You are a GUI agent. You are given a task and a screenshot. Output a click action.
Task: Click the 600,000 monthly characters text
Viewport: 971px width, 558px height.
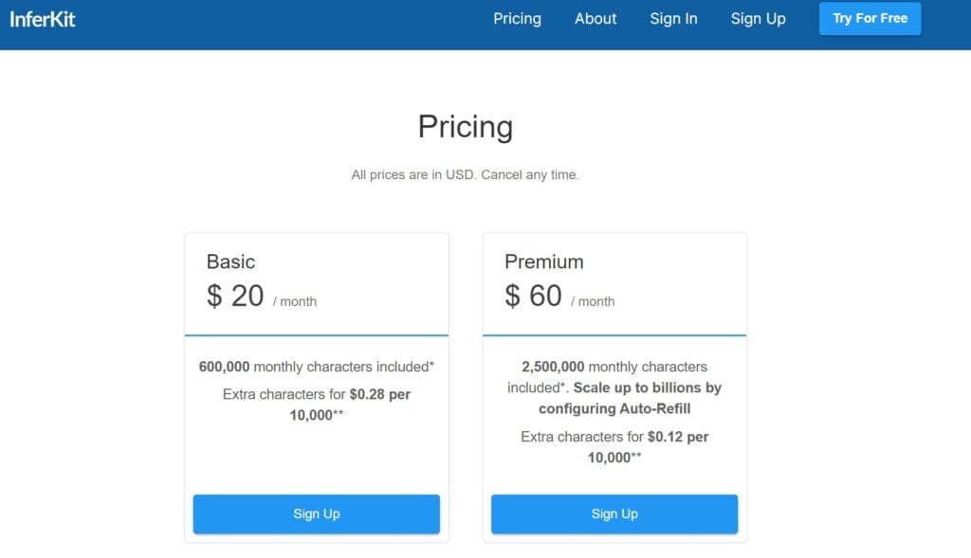click(x=316, y=367)
